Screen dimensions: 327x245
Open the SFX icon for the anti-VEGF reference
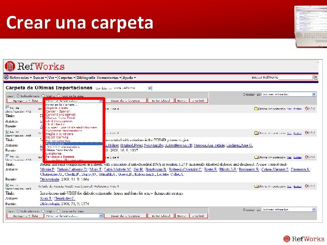pos(310,186)
